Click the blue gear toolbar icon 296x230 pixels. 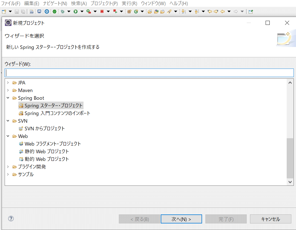(47, 11)
